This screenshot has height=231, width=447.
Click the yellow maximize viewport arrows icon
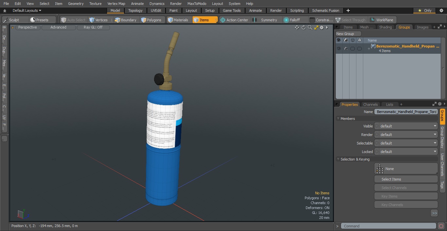(316, 28)
